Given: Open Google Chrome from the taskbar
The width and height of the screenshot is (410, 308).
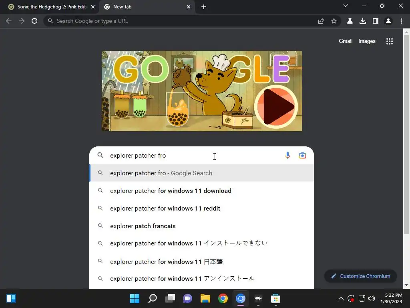Looking at the screenshot, I should [223, 298].
